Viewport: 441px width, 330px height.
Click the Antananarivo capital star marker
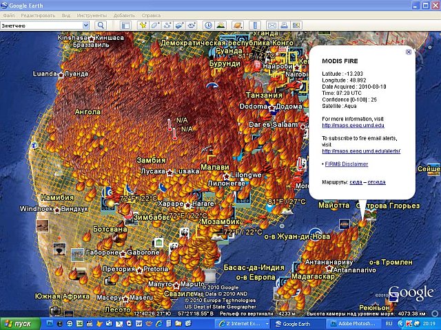point(329,269)
